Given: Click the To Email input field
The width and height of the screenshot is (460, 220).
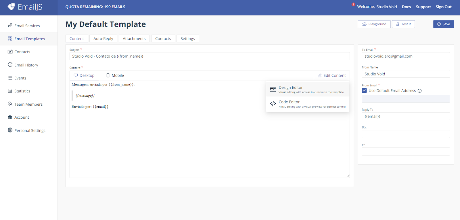Looking at the screenshot, I should click(x=406, y=56).
